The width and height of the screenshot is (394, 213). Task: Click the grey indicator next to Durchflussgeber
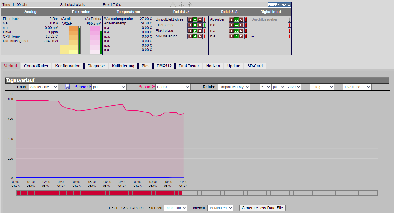289,19
